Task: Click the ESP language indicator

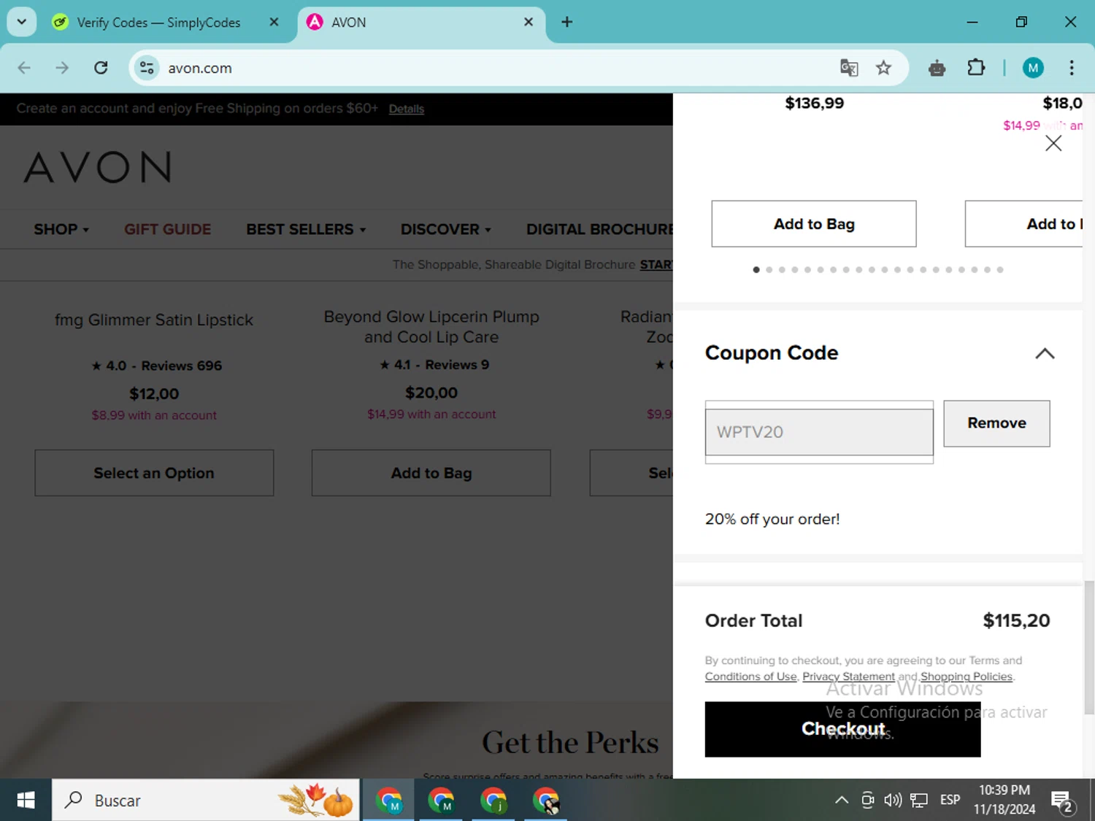Action: (x=950, y=800)
